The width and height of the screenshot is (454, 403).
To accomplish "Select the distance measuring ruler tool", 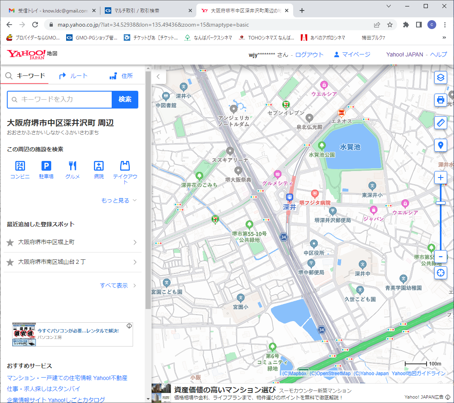I will pos(441,123).
